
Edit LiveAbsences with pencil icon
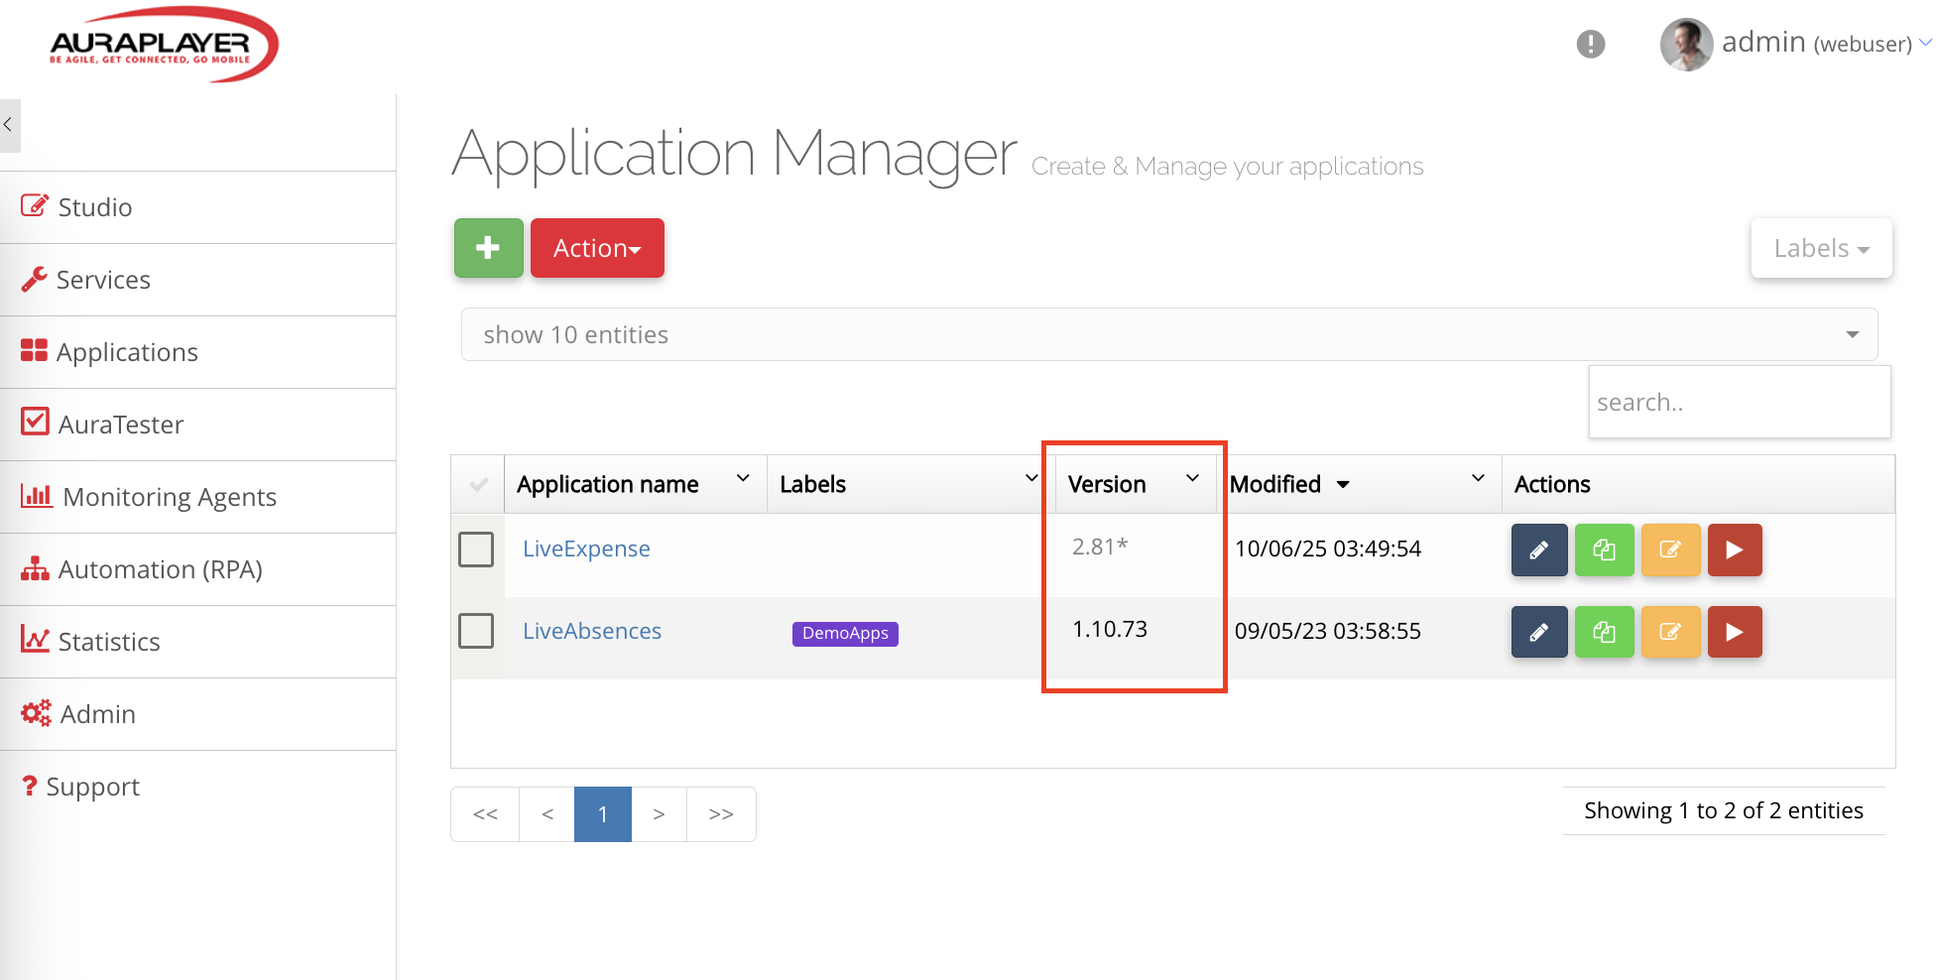pyautogui.click(x=1539, y=632)
